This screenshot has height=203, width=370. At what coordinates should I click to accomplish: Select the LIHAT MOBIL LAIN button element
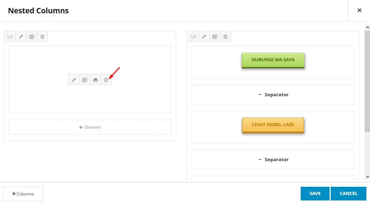(x=273, y=125)
